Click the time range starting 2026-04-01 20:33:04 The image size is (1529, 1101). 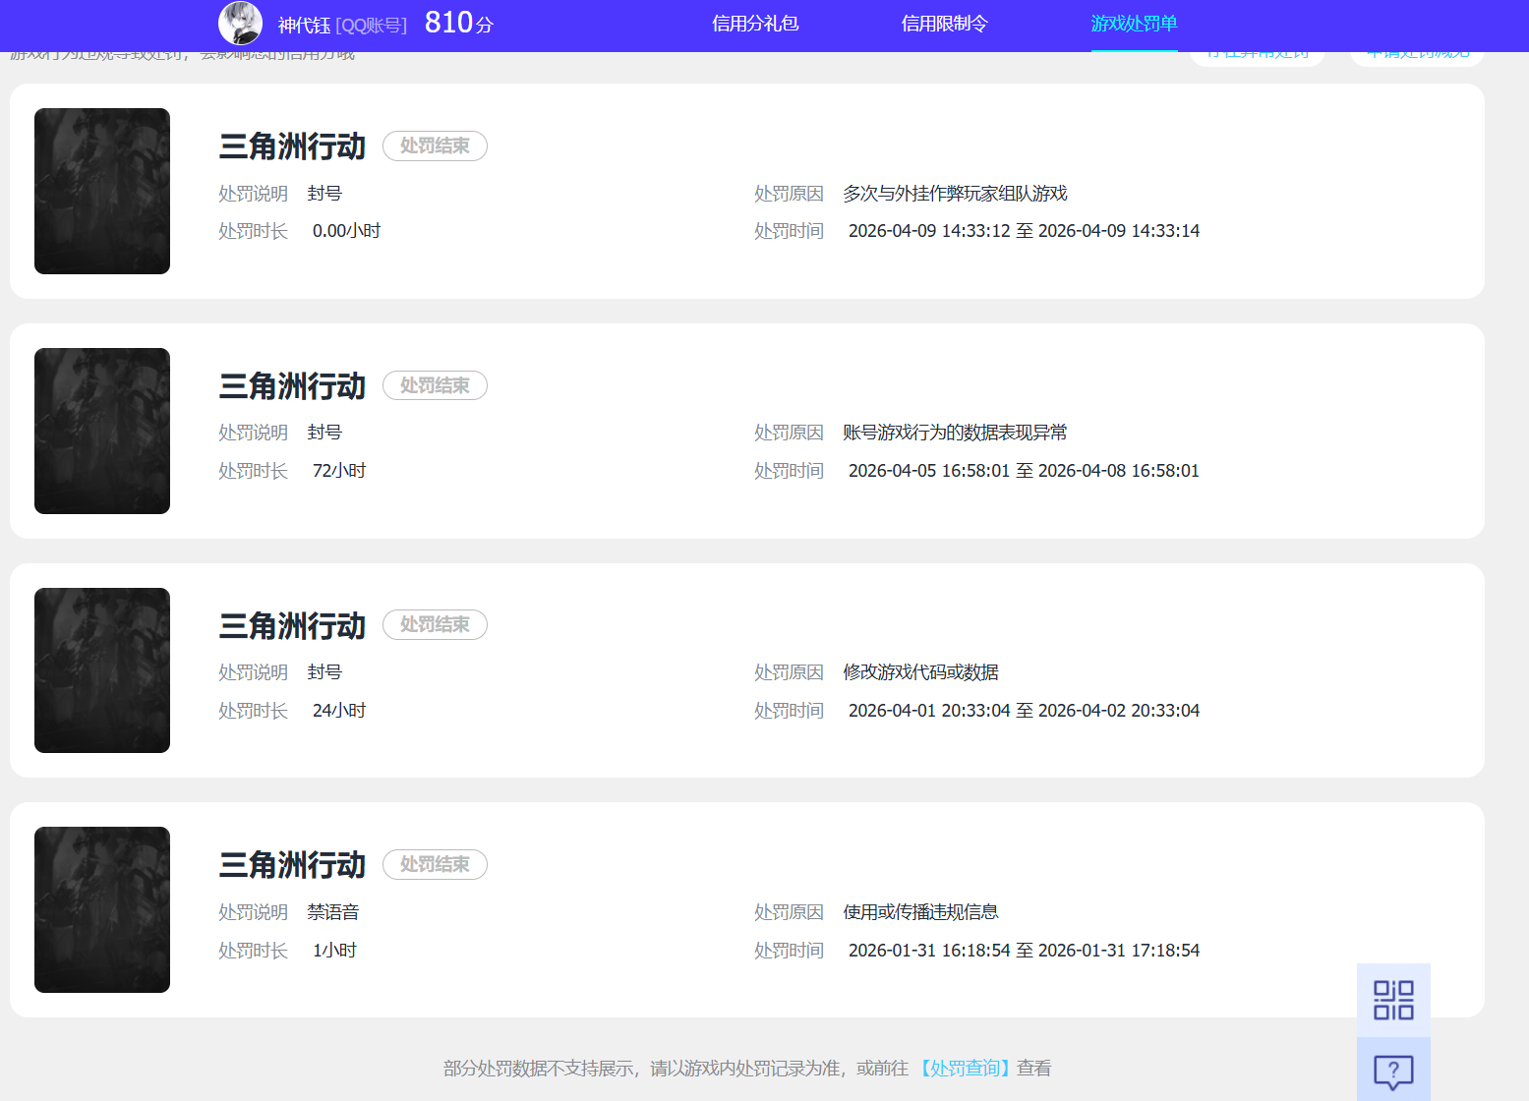1024,711
